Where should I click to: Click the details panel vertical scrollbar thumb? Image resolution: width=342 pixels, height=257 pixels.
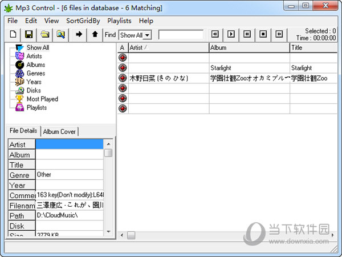click(108, 153)
